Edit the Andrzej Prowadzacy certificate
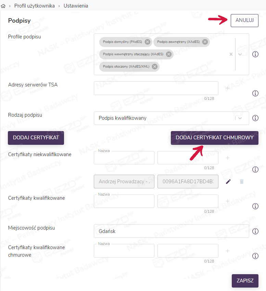This screenshot has width=266, height=291. pos(228,182)
